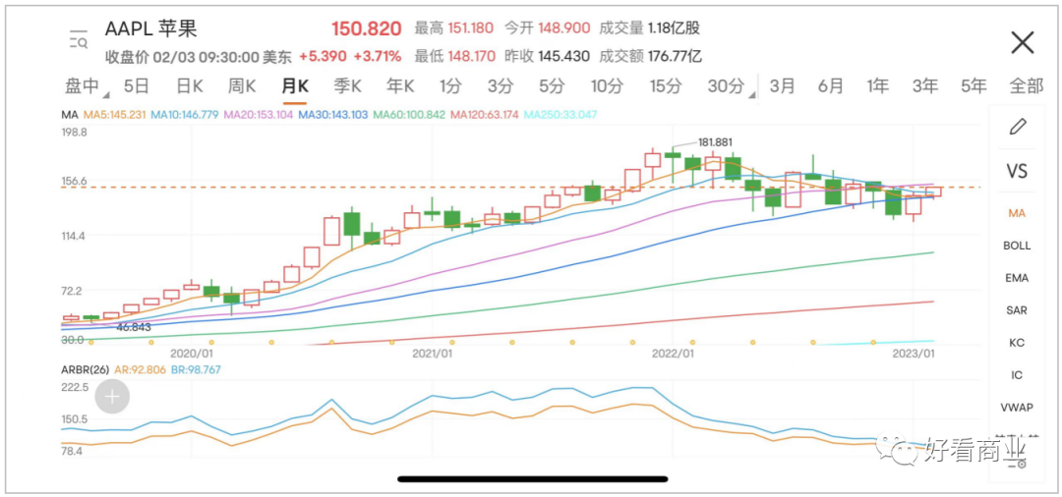Set range to 1年
Image resolution: width=1062 pixels, height=497 pixels.
click(x=878, y=85)
